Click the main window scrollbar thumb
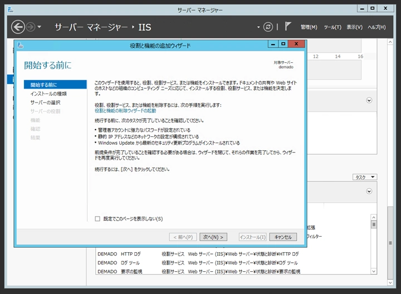 (390, 243)
